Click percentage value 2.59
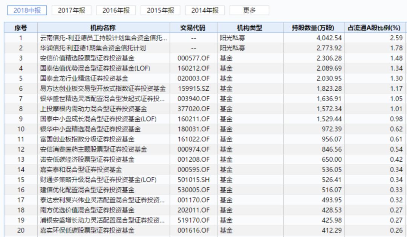Screen dimensions: 407x237 click(396, 38)
